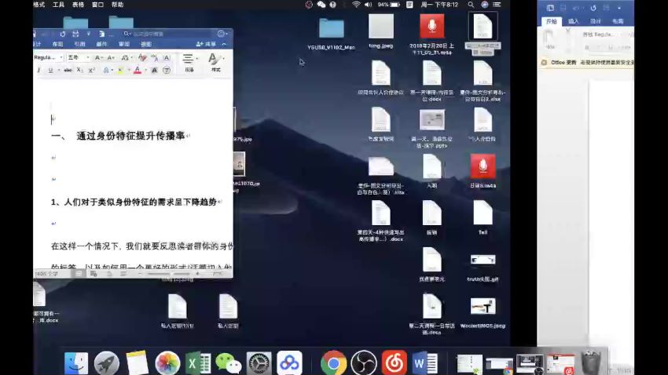Image resolution: width=668 pixels, height=375 pixels.
Task: Switch to 邮件 tab in left Word window
Action: click(x=101, y=44)
